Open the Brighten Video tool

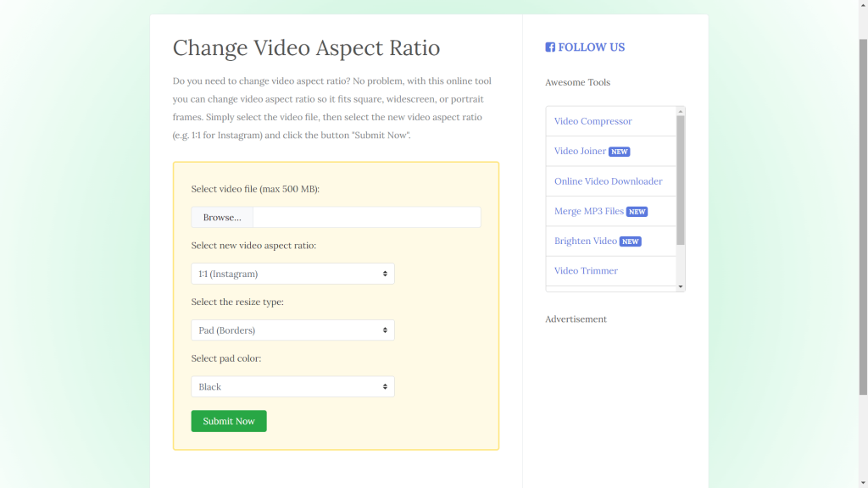(585, 241)
